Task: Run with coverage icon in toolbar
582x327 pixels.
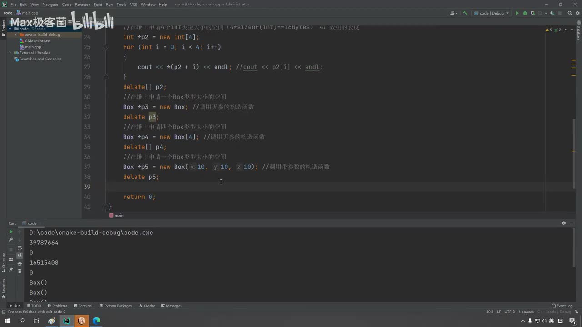Action: click(532, 13)
